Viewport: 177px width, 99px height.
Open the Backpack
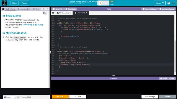tap(71, 9)
